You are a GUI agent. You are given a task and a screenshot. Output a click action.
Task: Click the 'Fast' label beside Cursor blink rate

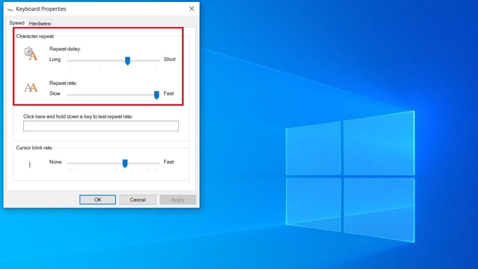[169, 162]
